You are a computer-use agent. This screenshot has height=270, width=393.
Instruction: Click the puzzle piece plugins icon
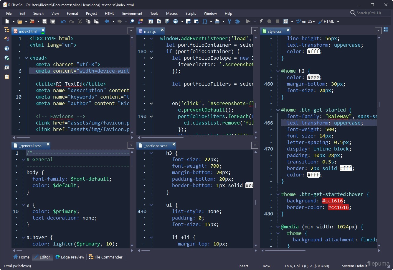(x=238, y=22)
